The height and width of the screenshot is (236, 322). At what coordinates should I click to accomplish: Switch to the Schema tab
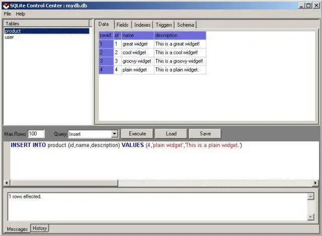point(186,25)
